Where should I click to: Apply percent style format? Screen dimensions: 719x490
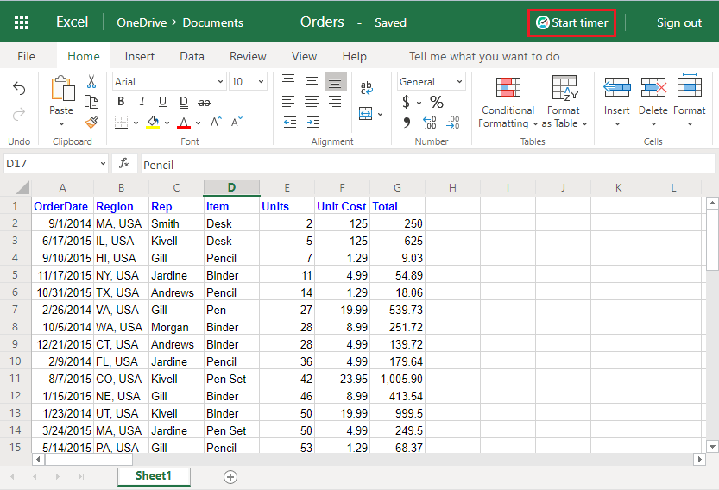tap(437, 102)
